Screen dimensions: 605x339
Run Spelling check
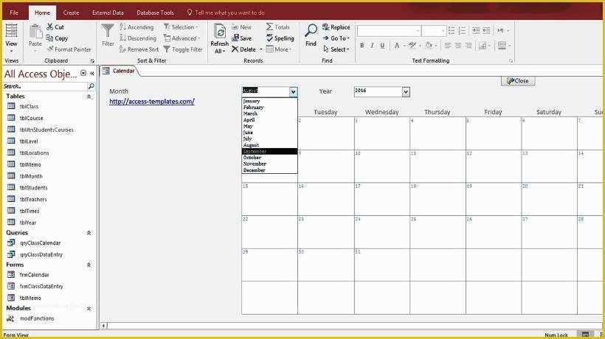tap(280, 38)
